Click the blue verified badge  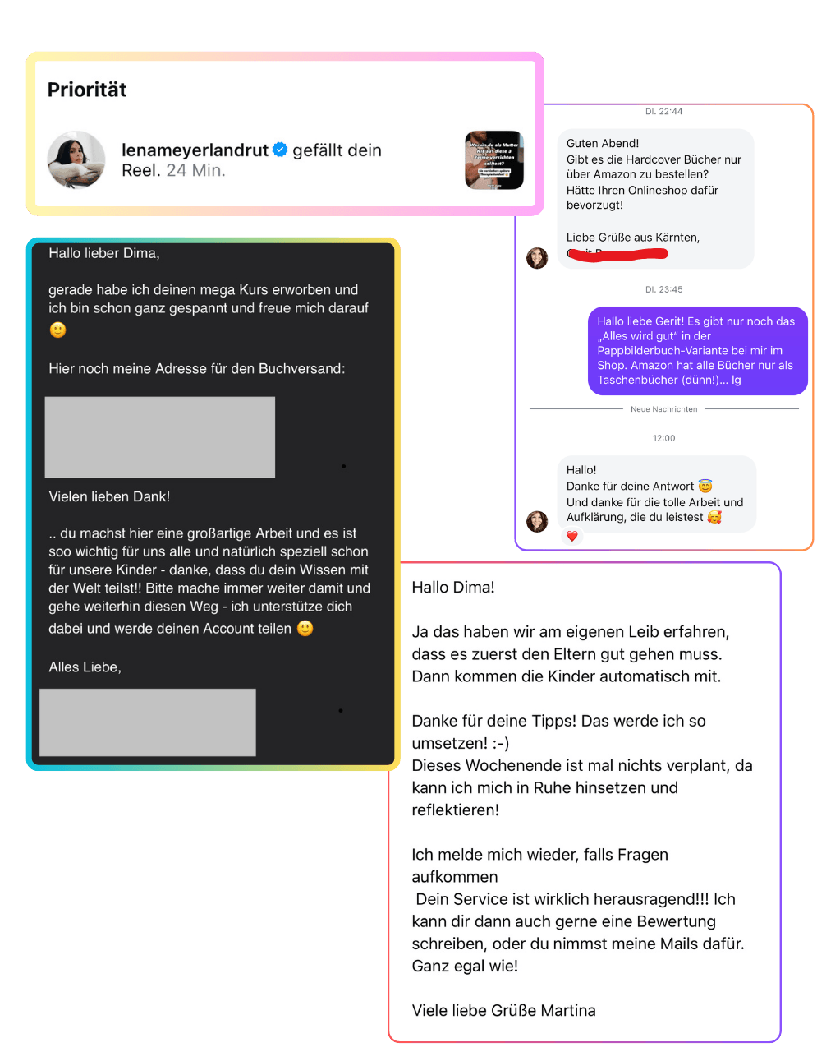pyautogui.click(x=280, y=150)
